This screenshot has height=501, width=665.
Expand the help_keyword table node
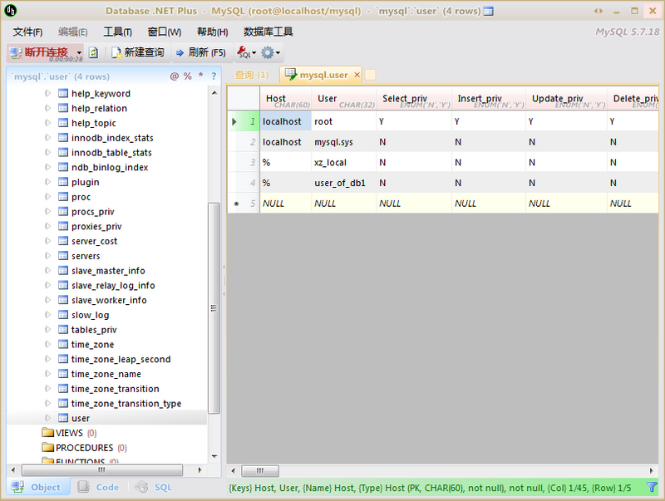tap(48, 93)
